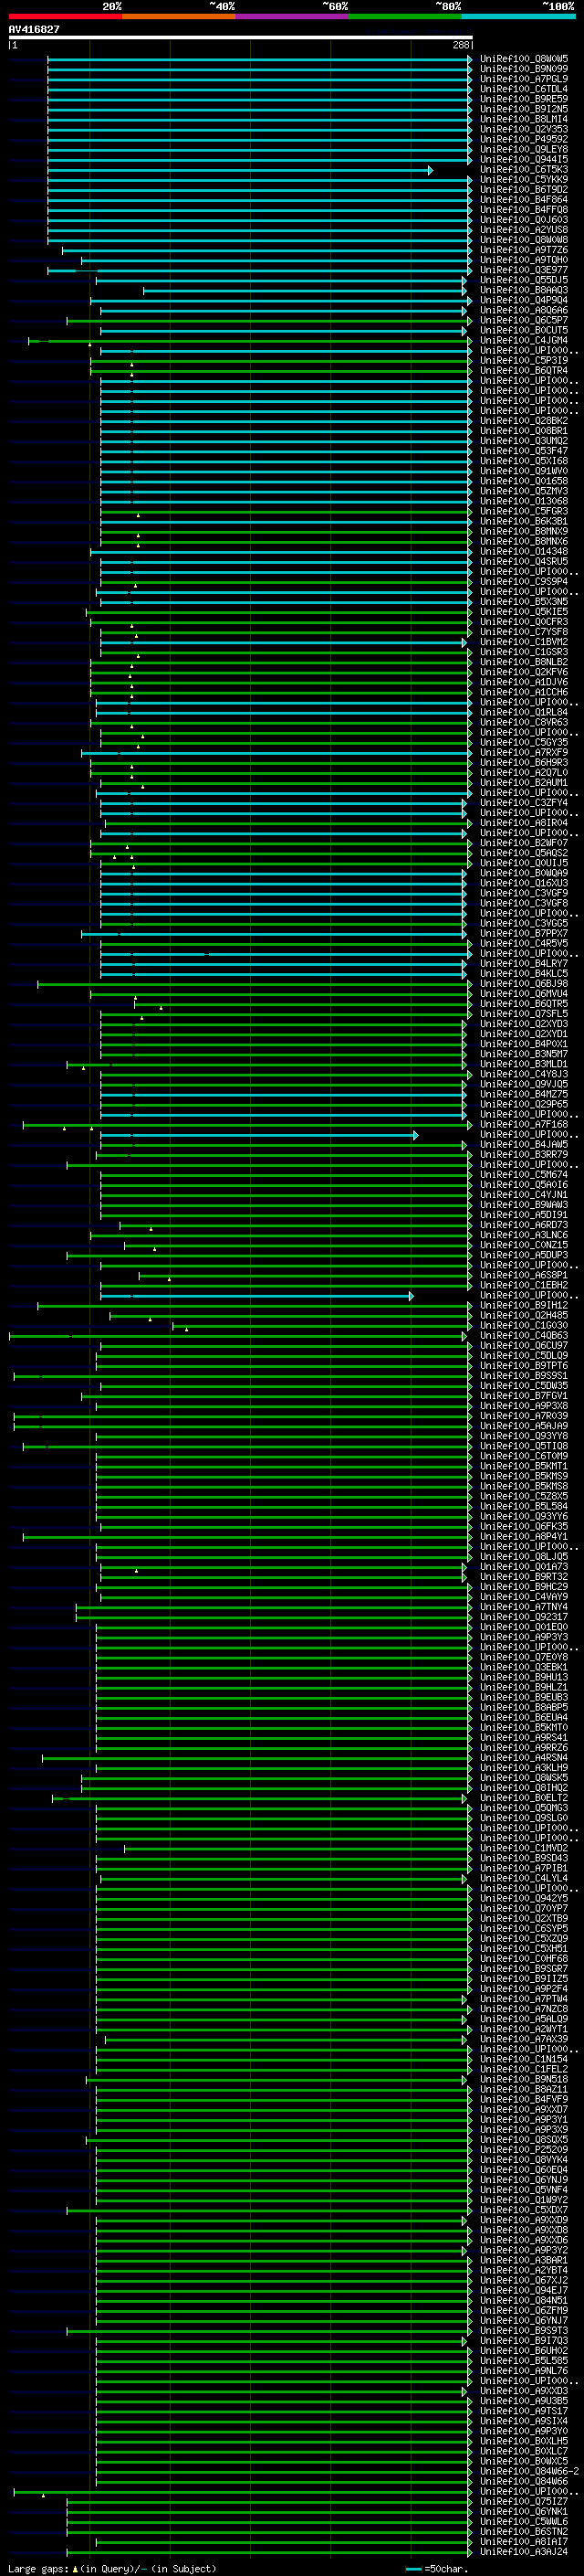Viewport: 584px width, 2576px height.
Task: Open the UniRef100_A8Q6A6 entry
Action: [524, 310]
